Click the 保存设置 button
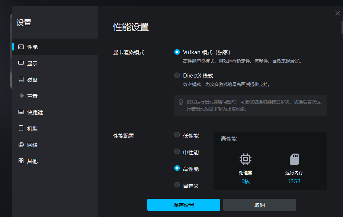This screenshot has height=217, width=343. click(x=184, y=205)
